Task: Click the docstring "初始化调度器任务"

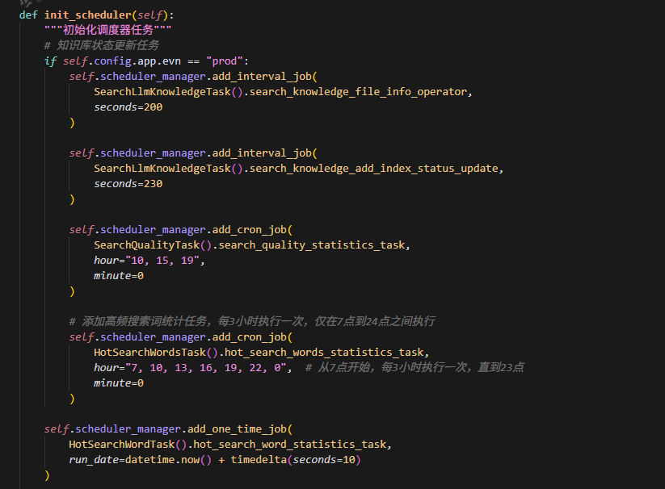Action: pos(108,30)
